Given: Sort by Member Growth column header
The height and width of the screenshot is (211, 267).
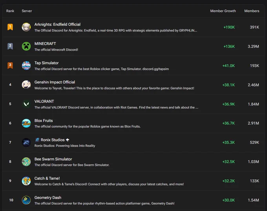Looking at the screenshot, I should coord(223,11).
